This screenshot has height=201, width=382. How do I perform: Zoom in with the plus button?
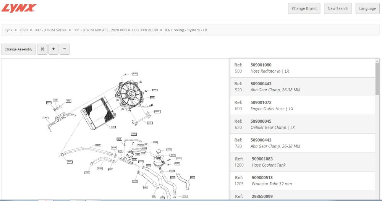point(53,49)
